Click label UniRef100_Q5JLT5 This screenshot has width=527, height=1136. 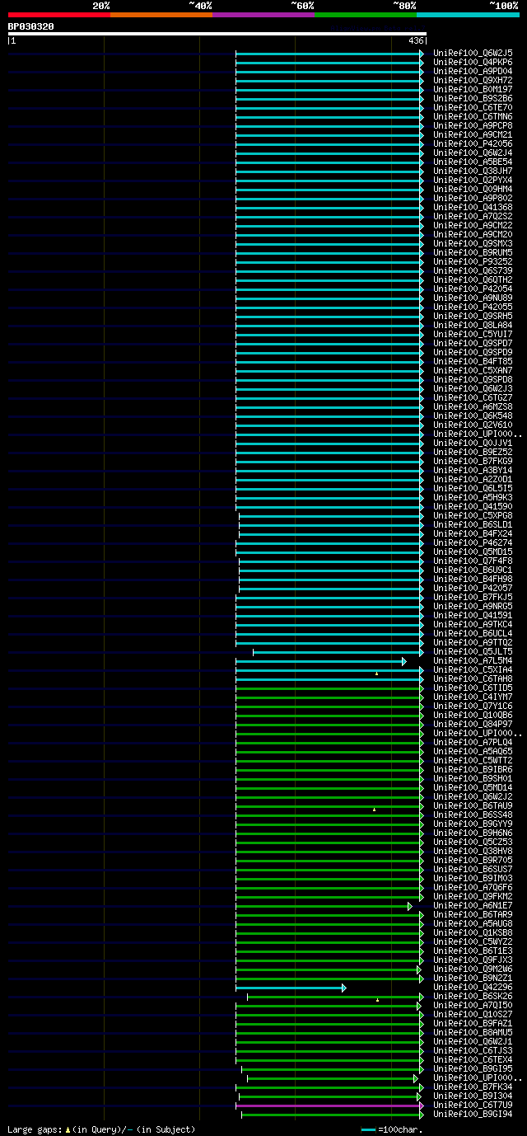pos(473,651)
